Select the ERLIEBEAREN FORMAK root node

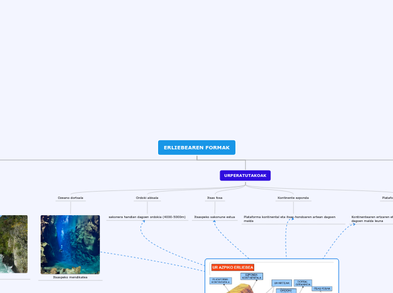tap(197, 148)
